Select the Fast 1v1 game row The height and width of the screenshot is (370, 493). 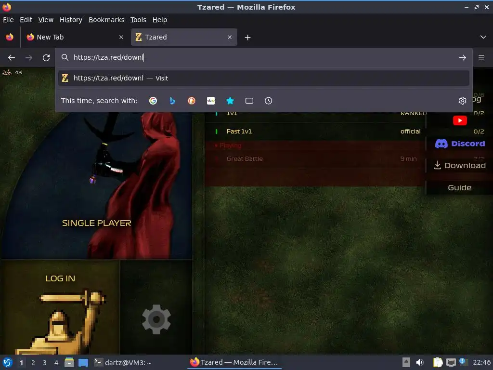tap(314, 131)
